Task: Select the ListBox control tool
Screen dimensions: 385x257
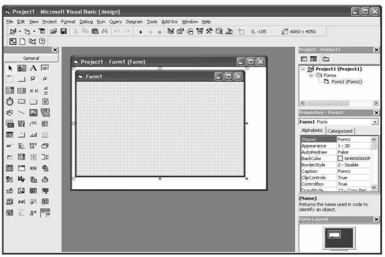Action: 22,91
